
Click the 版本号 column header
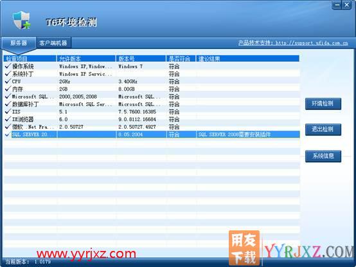click(x=141, y=59)
